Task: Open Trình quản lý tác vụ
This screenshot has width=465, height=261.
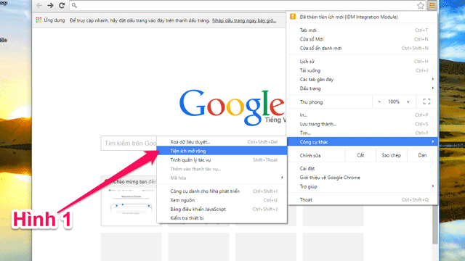Action: (222, 160)
